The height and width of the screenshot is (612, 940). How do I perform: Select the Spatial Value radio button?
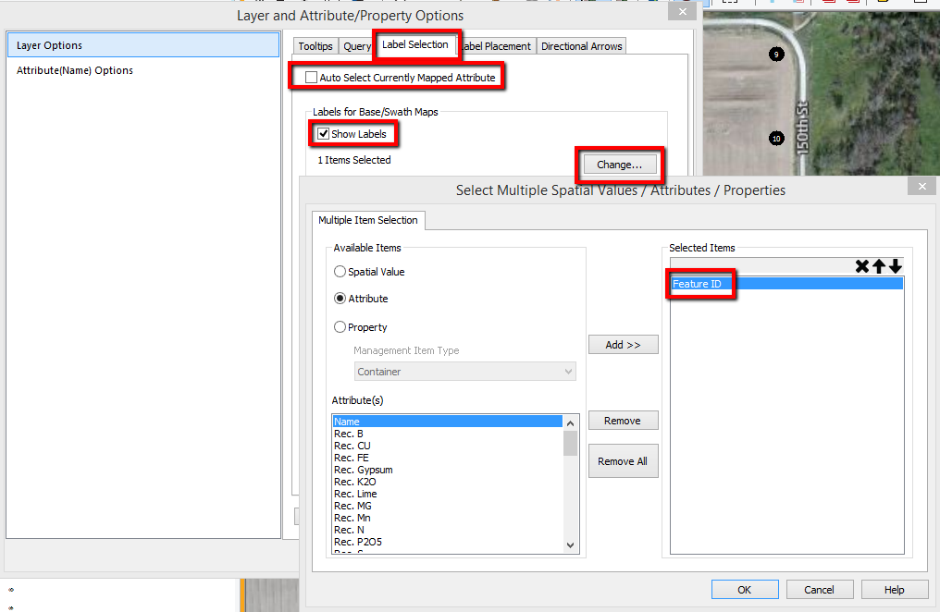pyautogui.click(x=340, y=271)
